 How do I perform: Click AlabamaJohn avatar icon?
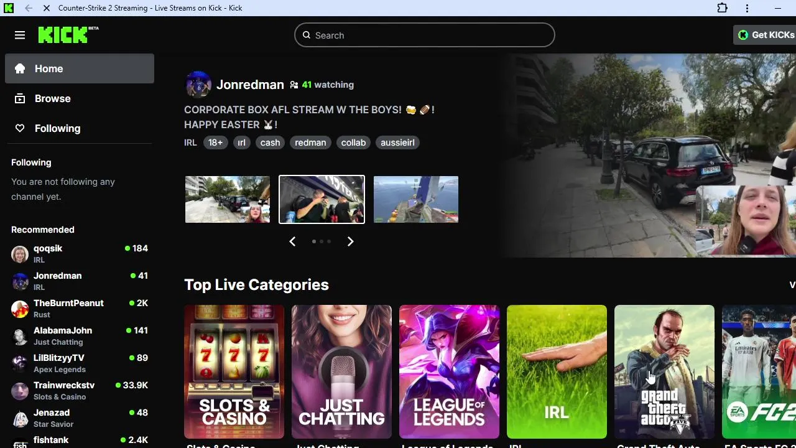coord(20,336)
